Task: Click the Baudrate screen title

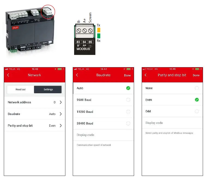Action: (103, 75)
